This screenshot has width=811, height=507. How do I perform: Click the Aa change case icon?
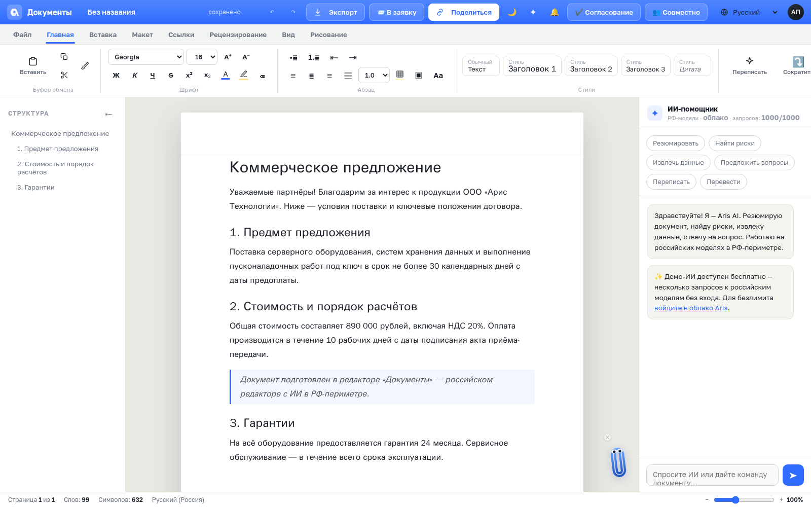pos(438,76)
